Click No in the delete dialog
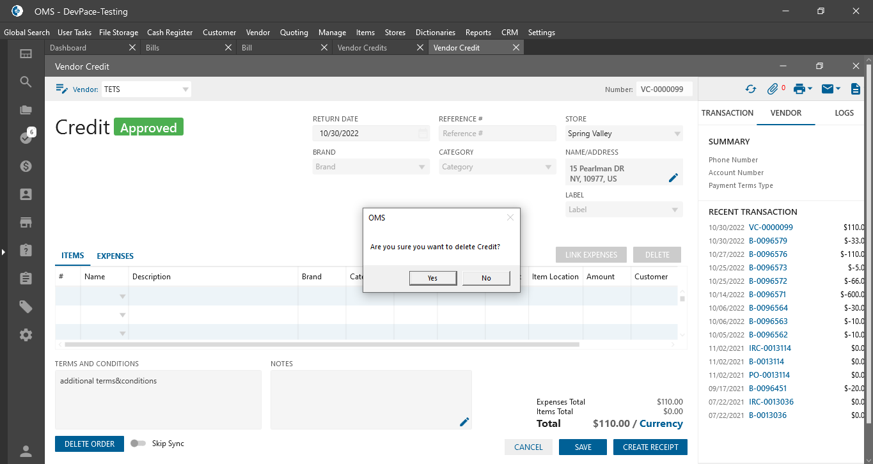Screen dimensions: 873x464 tap(486, 278)
